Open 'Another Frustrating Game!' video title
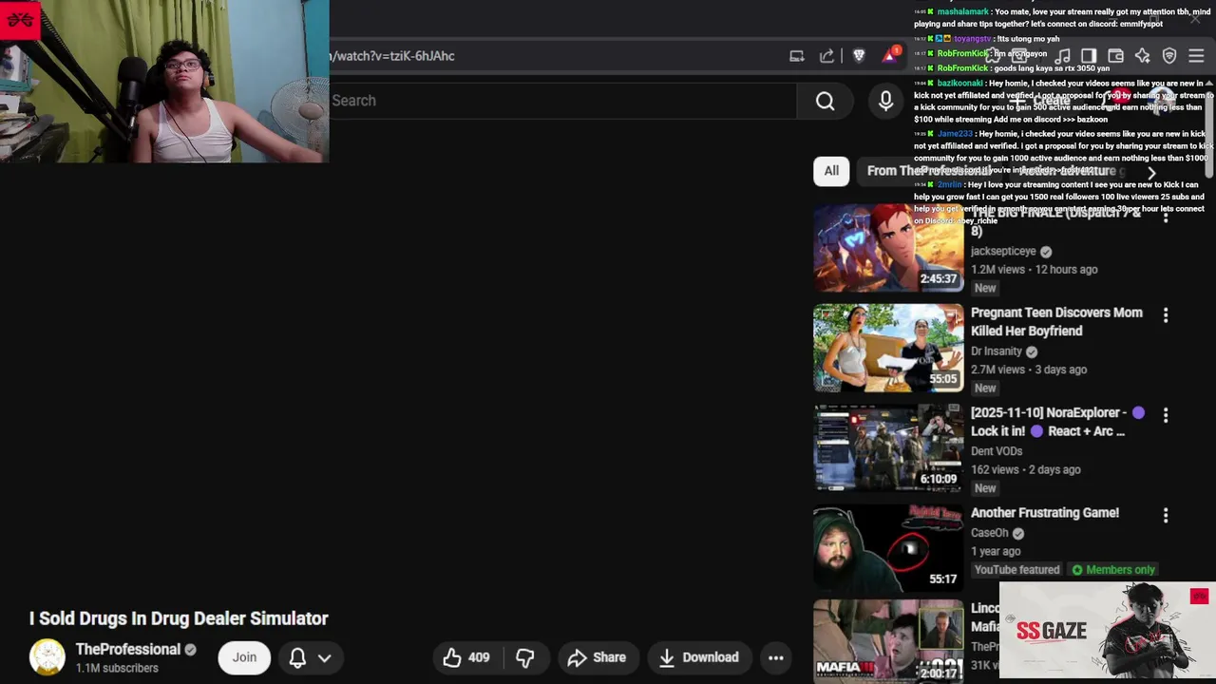Viewport: 1216px width, 684px height. click(1045, 513)
